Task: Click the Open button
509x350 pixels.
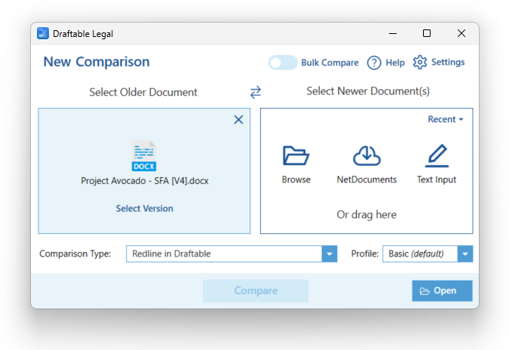Action: [x=442, y=291]
